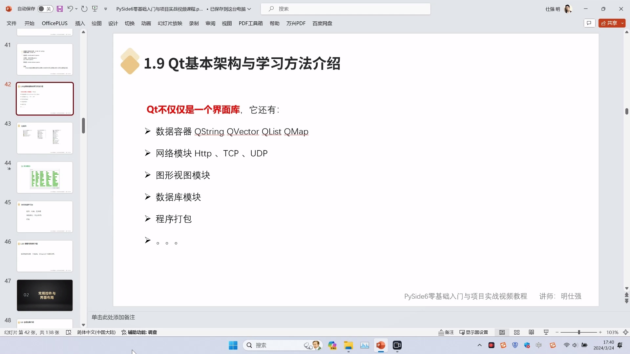Image resolution: width=630 pixels, height=354 pixels.
Task: Open the 幻灯片放映 ribbon tab
Action: point(170,23)
